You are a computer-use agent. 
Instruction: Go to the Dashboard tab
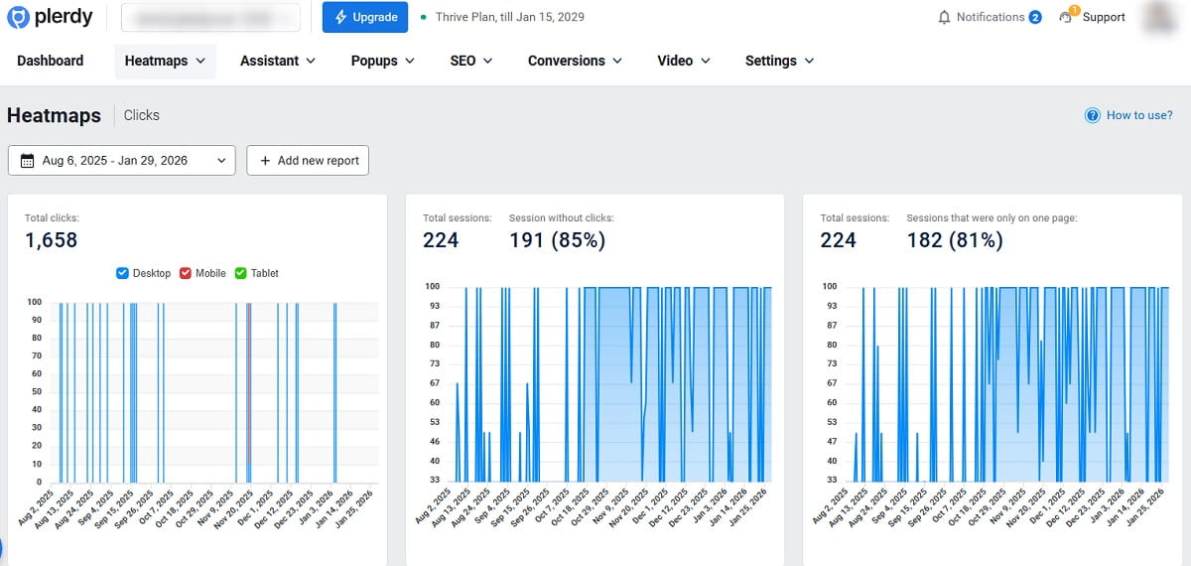click(x=51, y=61)
